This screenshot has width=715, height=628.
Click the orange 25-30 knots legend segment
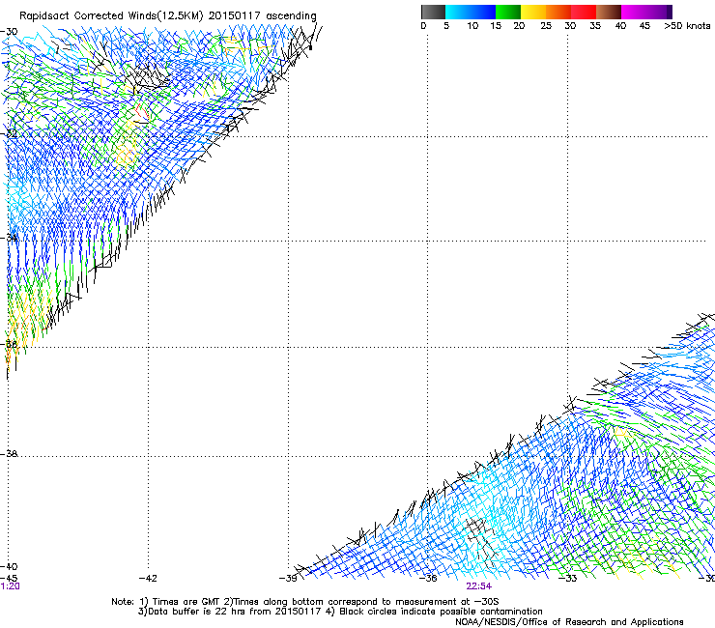(558, 12)
